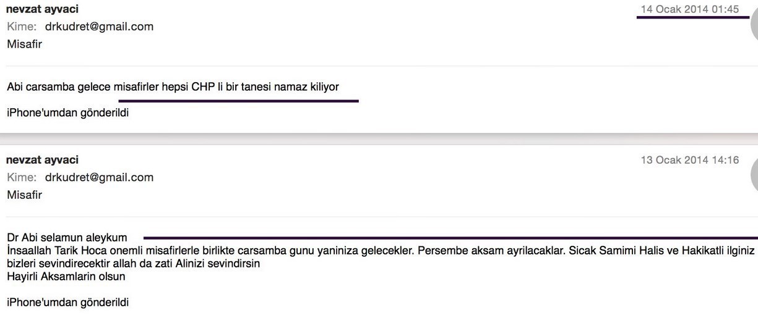Screen dimensions: 758x315
Task: Click recipient address in the 14 Ocak email
Action: (x=99, y=27)
